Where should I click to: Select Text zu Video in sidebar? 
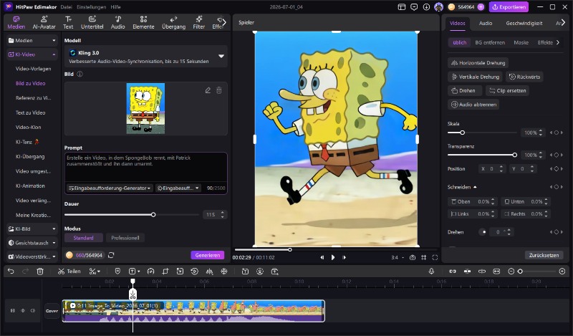click(x=30, y=112)
